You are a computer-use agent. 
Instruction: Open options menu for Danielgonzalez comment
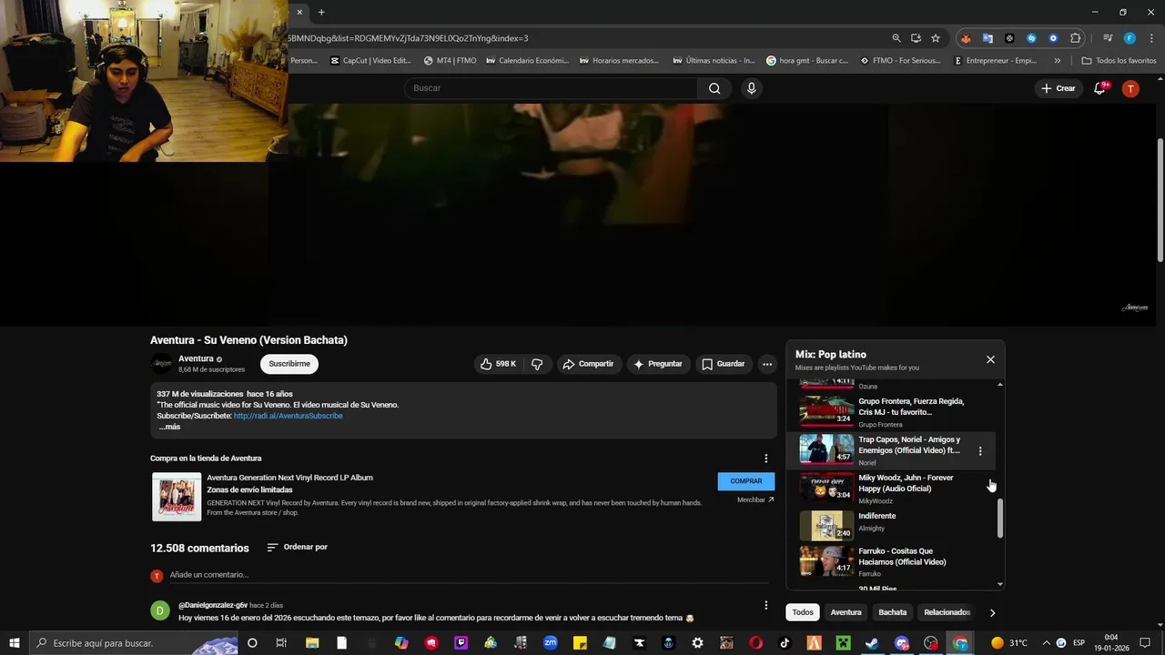pos(765,605)
